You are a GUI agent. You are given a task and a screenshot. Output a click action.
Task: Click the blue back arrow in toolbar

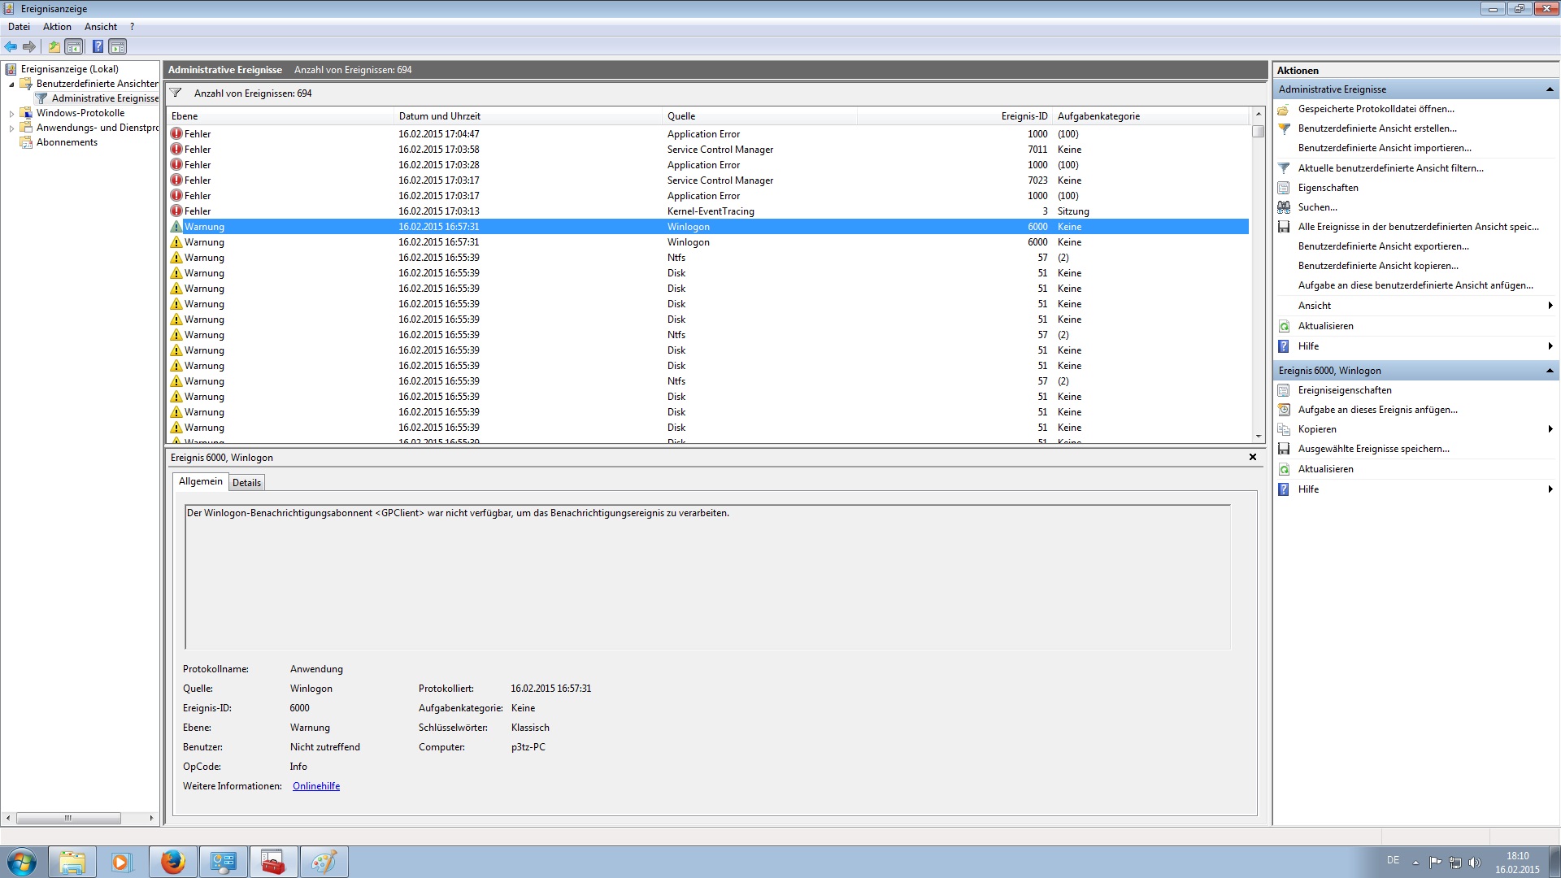[11, 46]
